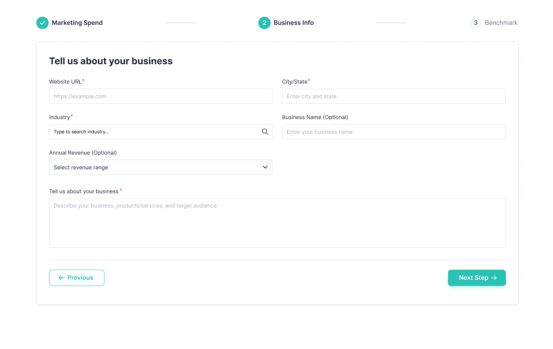Image resolution: width=553 pixels, height=349 pixels.
Task: Click the City/State text field
Action: click(x=394, y=96)
